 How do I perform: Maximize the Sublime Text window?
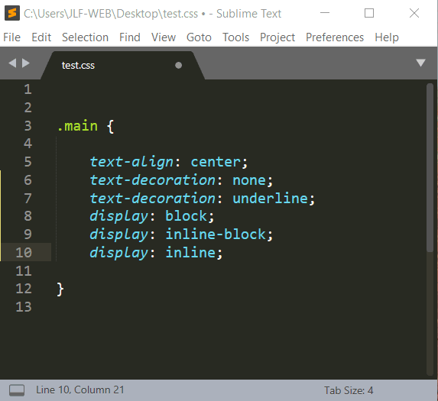pyautogui.click(x=369, y=13)
